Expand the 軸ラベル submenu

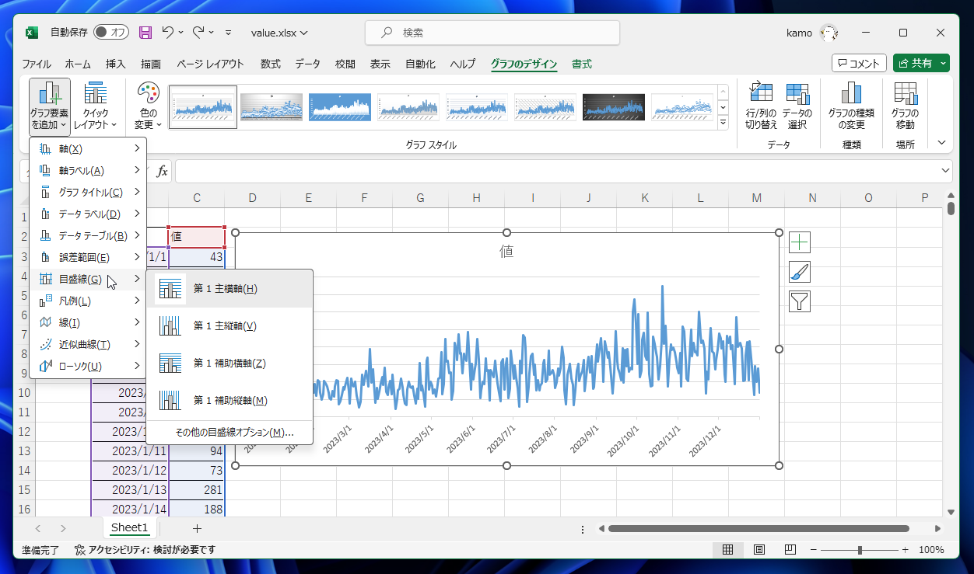coord(138,170)
